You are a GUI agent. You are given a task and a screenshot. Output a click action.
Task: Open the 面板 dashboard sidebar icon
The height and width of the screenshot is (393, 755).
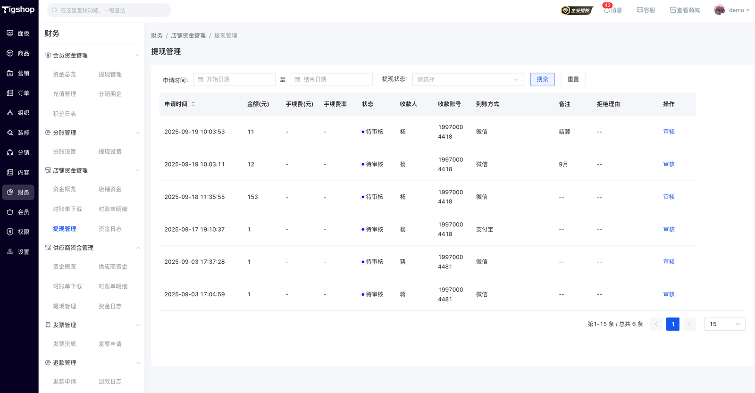(x=18, y=33)
